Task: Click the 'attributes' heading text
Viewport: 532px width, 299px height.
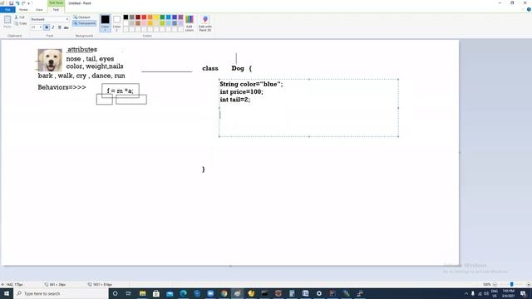Action: pos(82,49)
